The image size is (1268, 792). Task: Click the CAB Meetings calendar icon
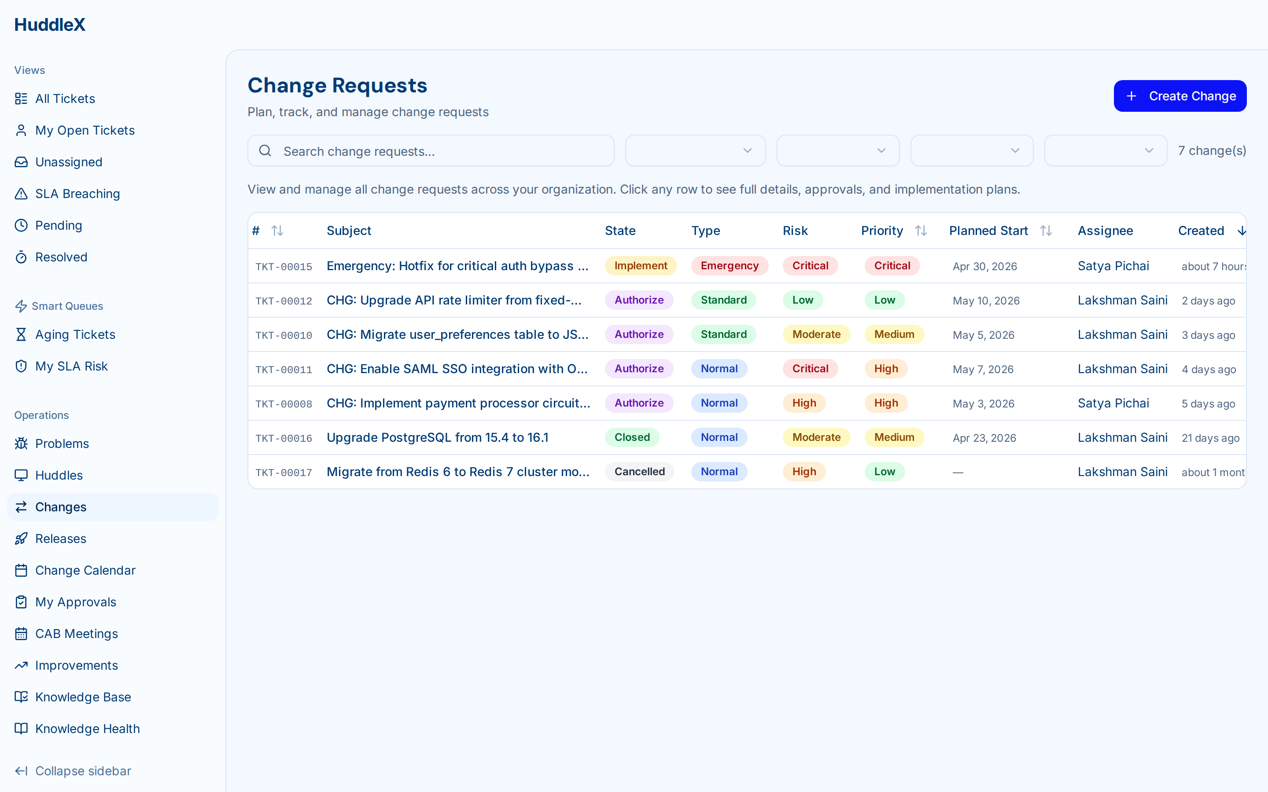(x=21, y=634)
